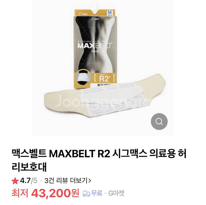Click the 최저 price prefix label

point(20,193)
